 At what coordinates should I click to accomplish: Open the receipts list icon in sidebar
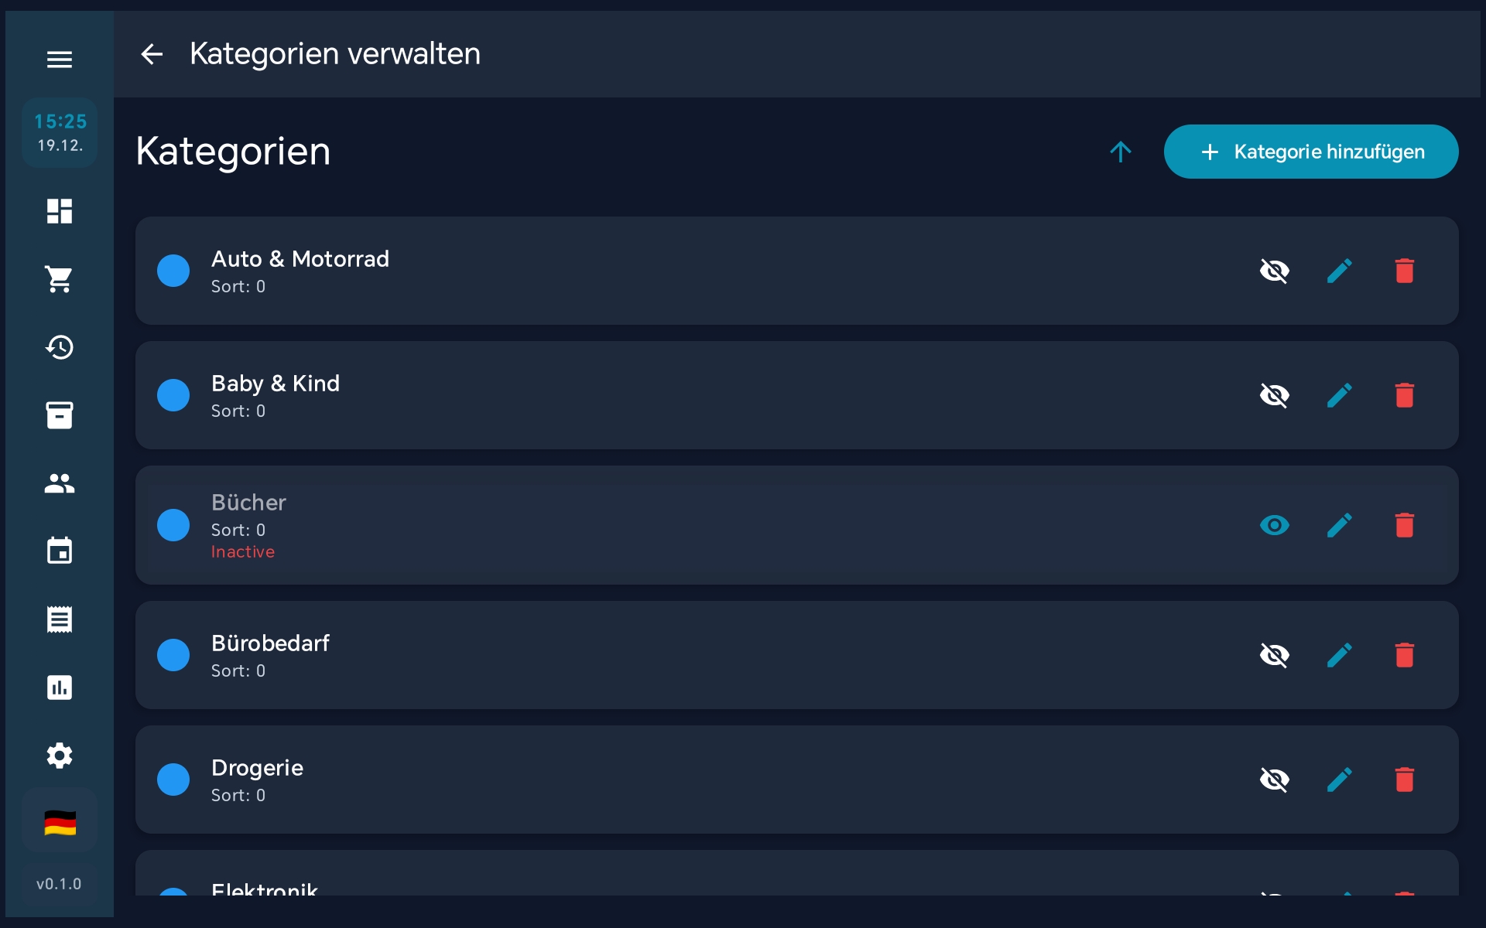click(60, 619)
